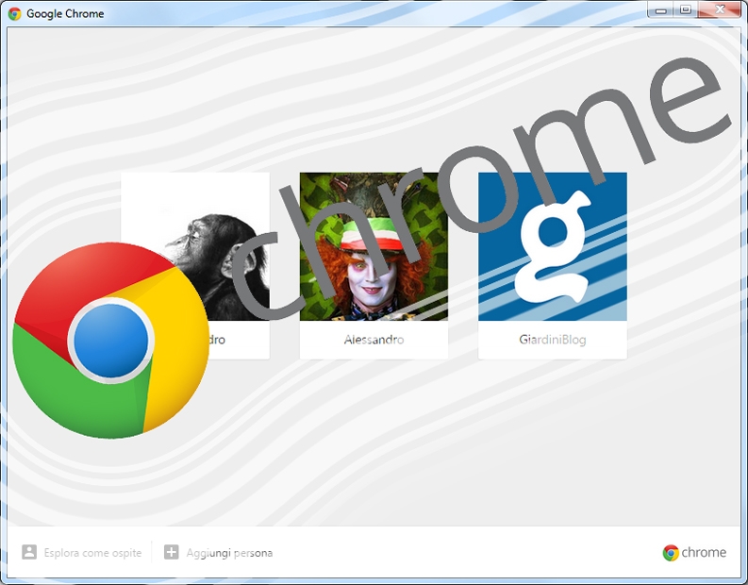Click Esplora come ospite guest button
Viewport: 748px width, 585px height.
(x=82, y=553)
